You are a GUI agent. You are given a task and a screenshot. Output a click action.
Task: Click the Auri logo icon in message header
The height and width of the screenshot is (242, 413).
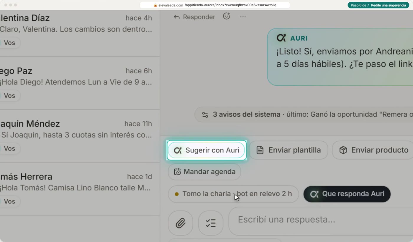[281, 38]
